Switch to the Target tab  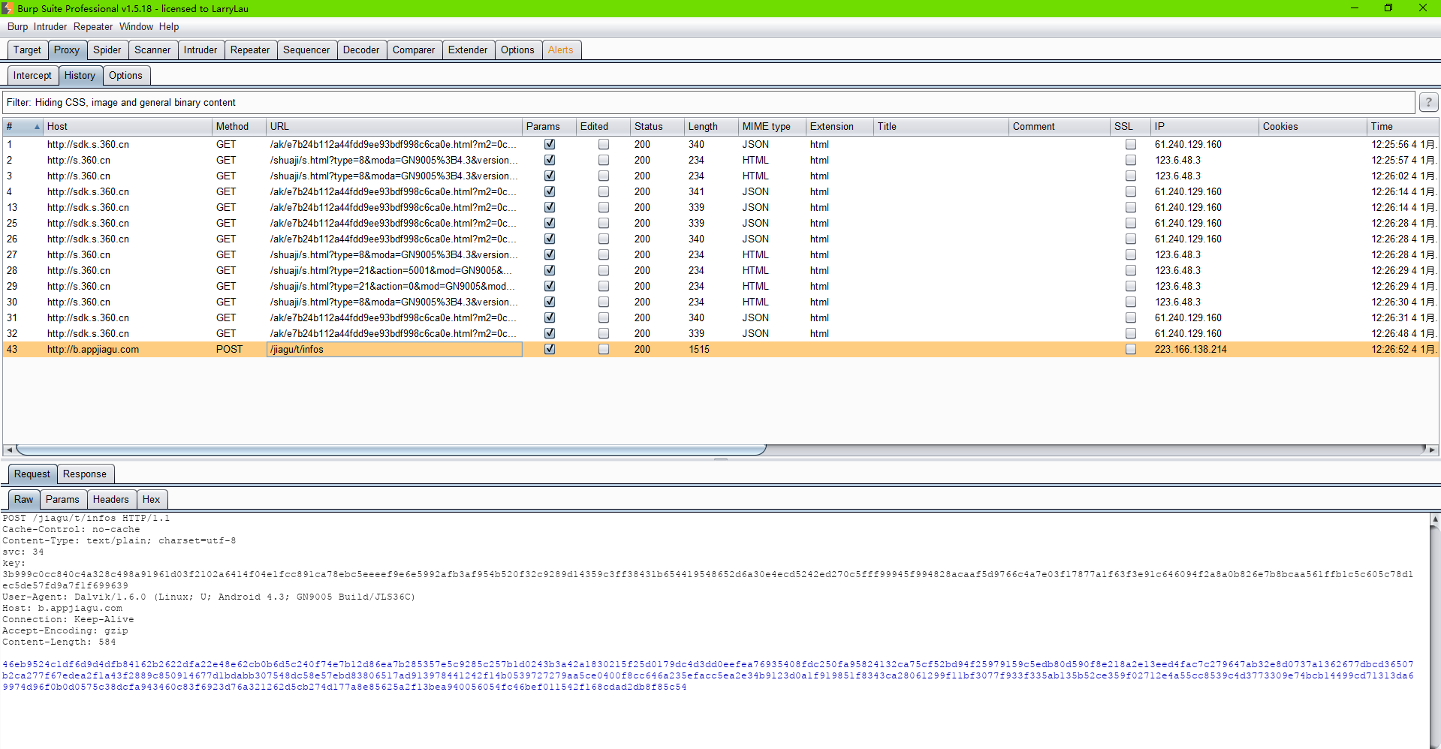pyautogui.click(x=27, y=50)
